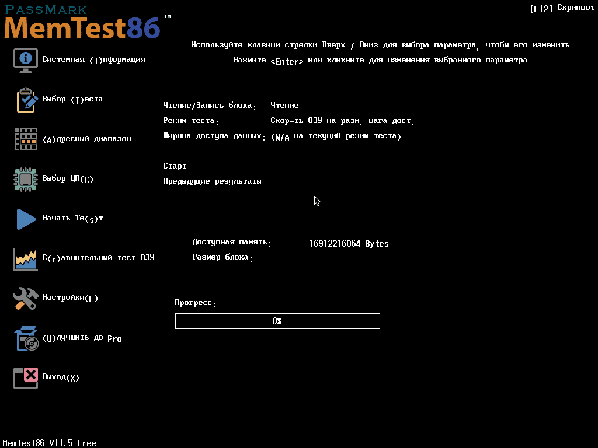Click 'MemTest86 V11.5 Free' version text

pos(49,443)
